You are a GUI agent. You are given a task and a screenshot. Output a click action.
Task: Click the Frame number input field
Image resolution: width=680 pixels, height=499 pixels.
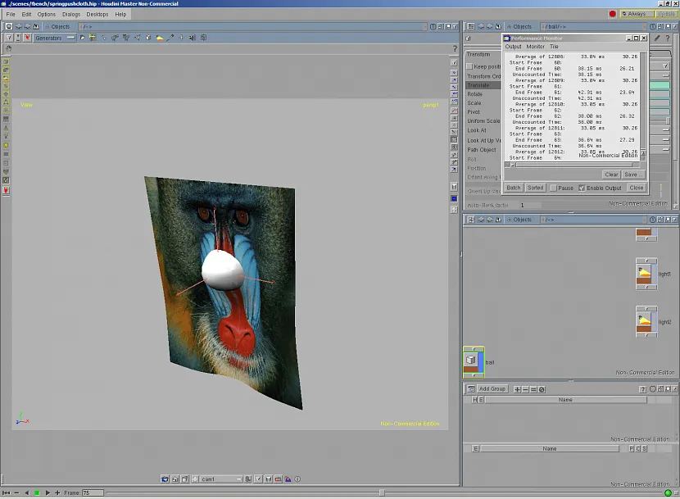pyautogui.click(x=92, y=492)
